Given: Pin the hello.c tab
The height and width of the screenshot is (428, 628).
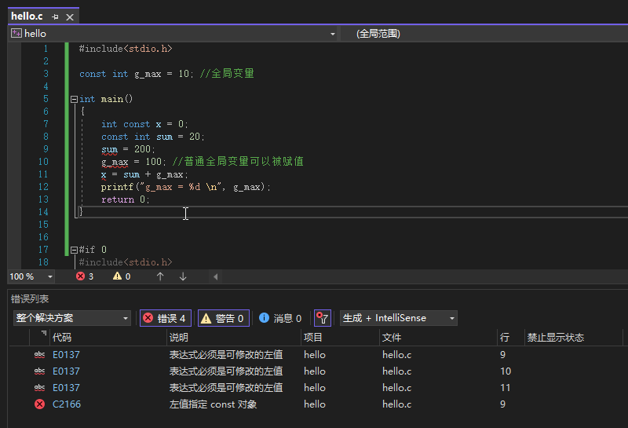Looking at the screenshot, I should [x=55, y=16].
